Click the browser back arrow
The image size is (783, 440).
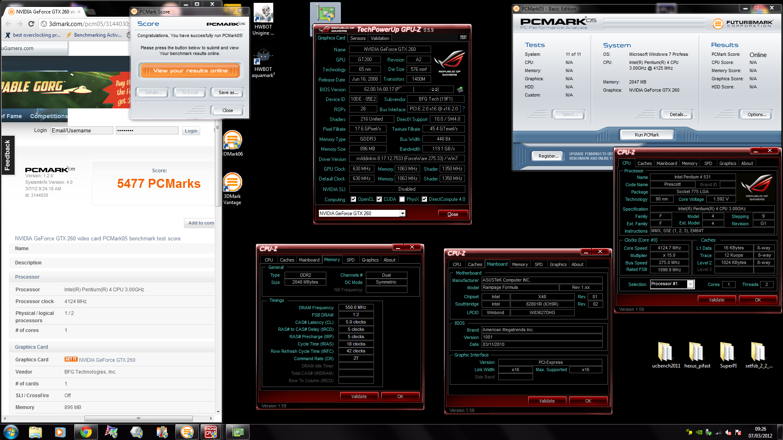click(x=9, y=24)
